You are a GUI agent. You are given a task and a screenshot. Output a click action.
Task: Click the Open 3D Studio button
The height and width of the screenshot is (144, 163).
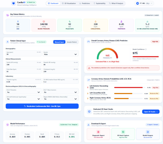click(x=151, y=112)
